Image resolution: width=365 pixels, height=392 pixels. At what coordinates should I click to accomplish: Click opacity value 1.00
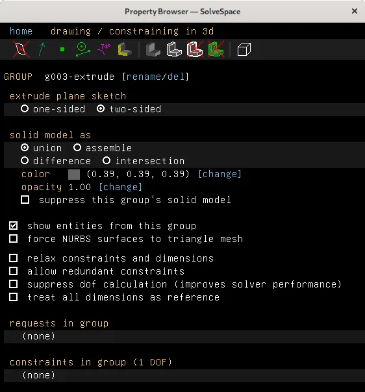pos(79,187)
